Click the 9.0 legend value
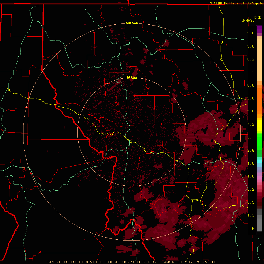Image resolution: width=264 pixels, height=264 pixels. pos(251,46)
